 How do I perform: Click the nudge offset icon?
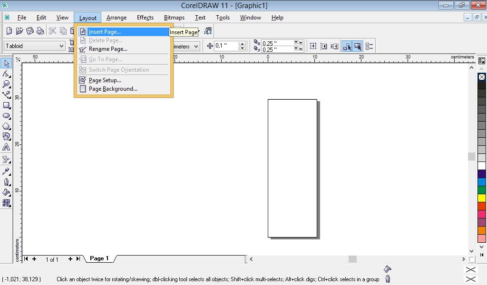(x=210, y=46)
